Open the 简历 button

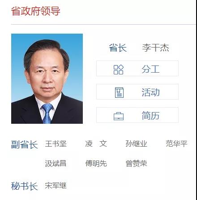coord(137,115)
